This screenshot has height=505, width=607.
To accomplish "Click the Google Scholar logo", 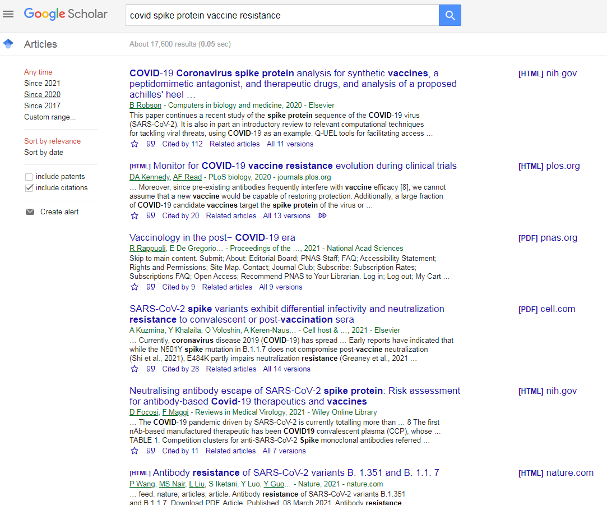I will pos(66,14).
